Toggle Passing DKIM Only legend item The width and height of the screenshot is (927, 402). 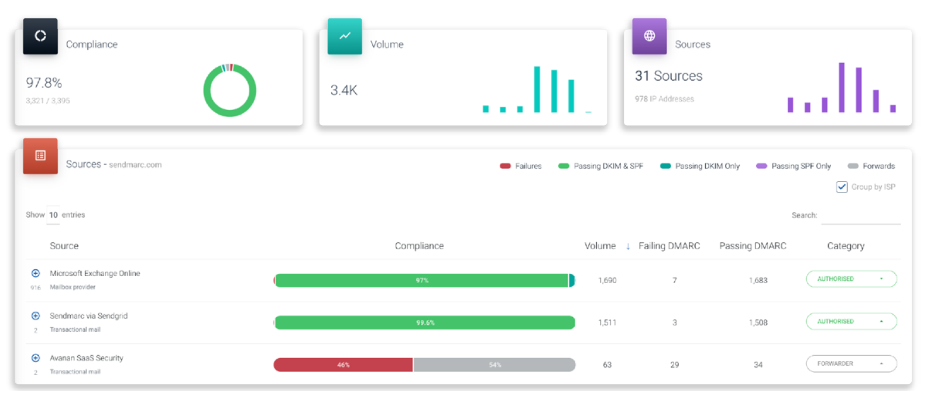point(700,166)
